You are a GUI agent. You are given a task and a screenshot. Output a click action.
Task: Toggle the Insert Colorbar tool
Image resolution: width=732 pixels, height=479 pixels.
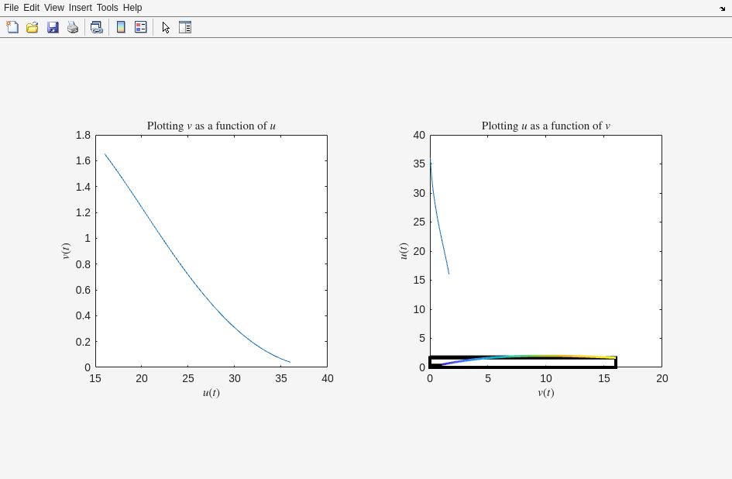coord(121,27)
